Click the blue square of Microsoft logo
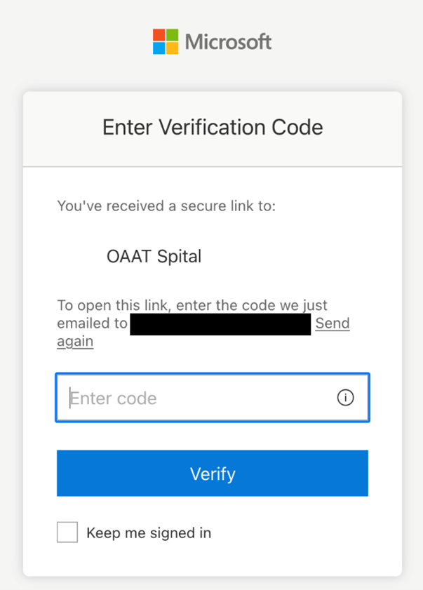The image size is (423, 590). pyautogui.click(x=160, y=48)
